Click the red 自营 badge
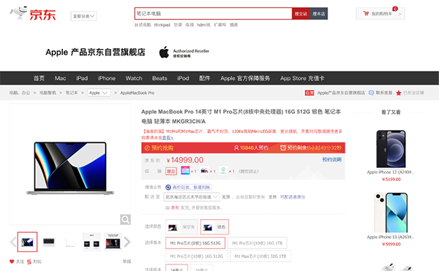439x271 pixels. 309,93
